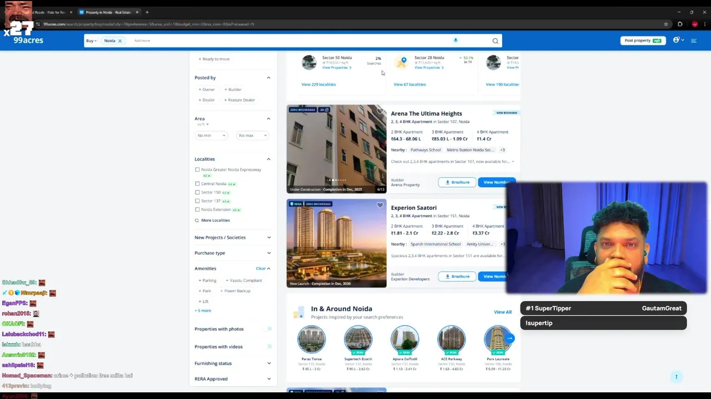The height and width of the screenshot is (399, 711).
Task: Open View 229 localities link
Action: [318, 84]
